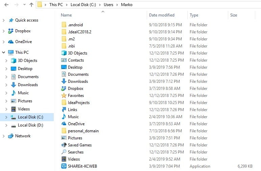Viewport: 261px width, 171px height.
Task: Open chevron after 'Users' in breadcrumb
Action: point(117,5)
